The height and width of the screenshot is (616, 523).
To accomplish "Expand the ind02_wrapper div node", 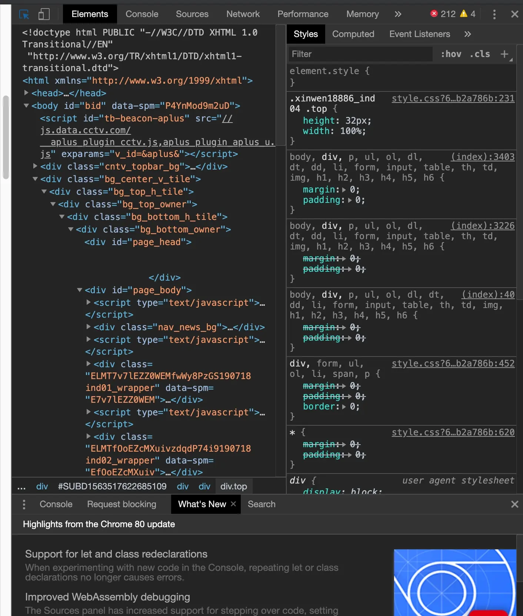I will tap(89, 436).
